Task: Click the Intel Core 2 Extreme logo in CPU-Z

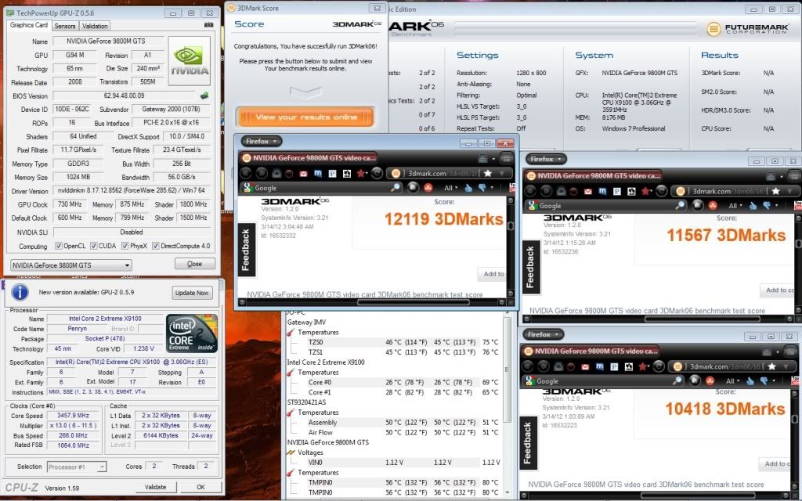Action: (x=192, y=333)
